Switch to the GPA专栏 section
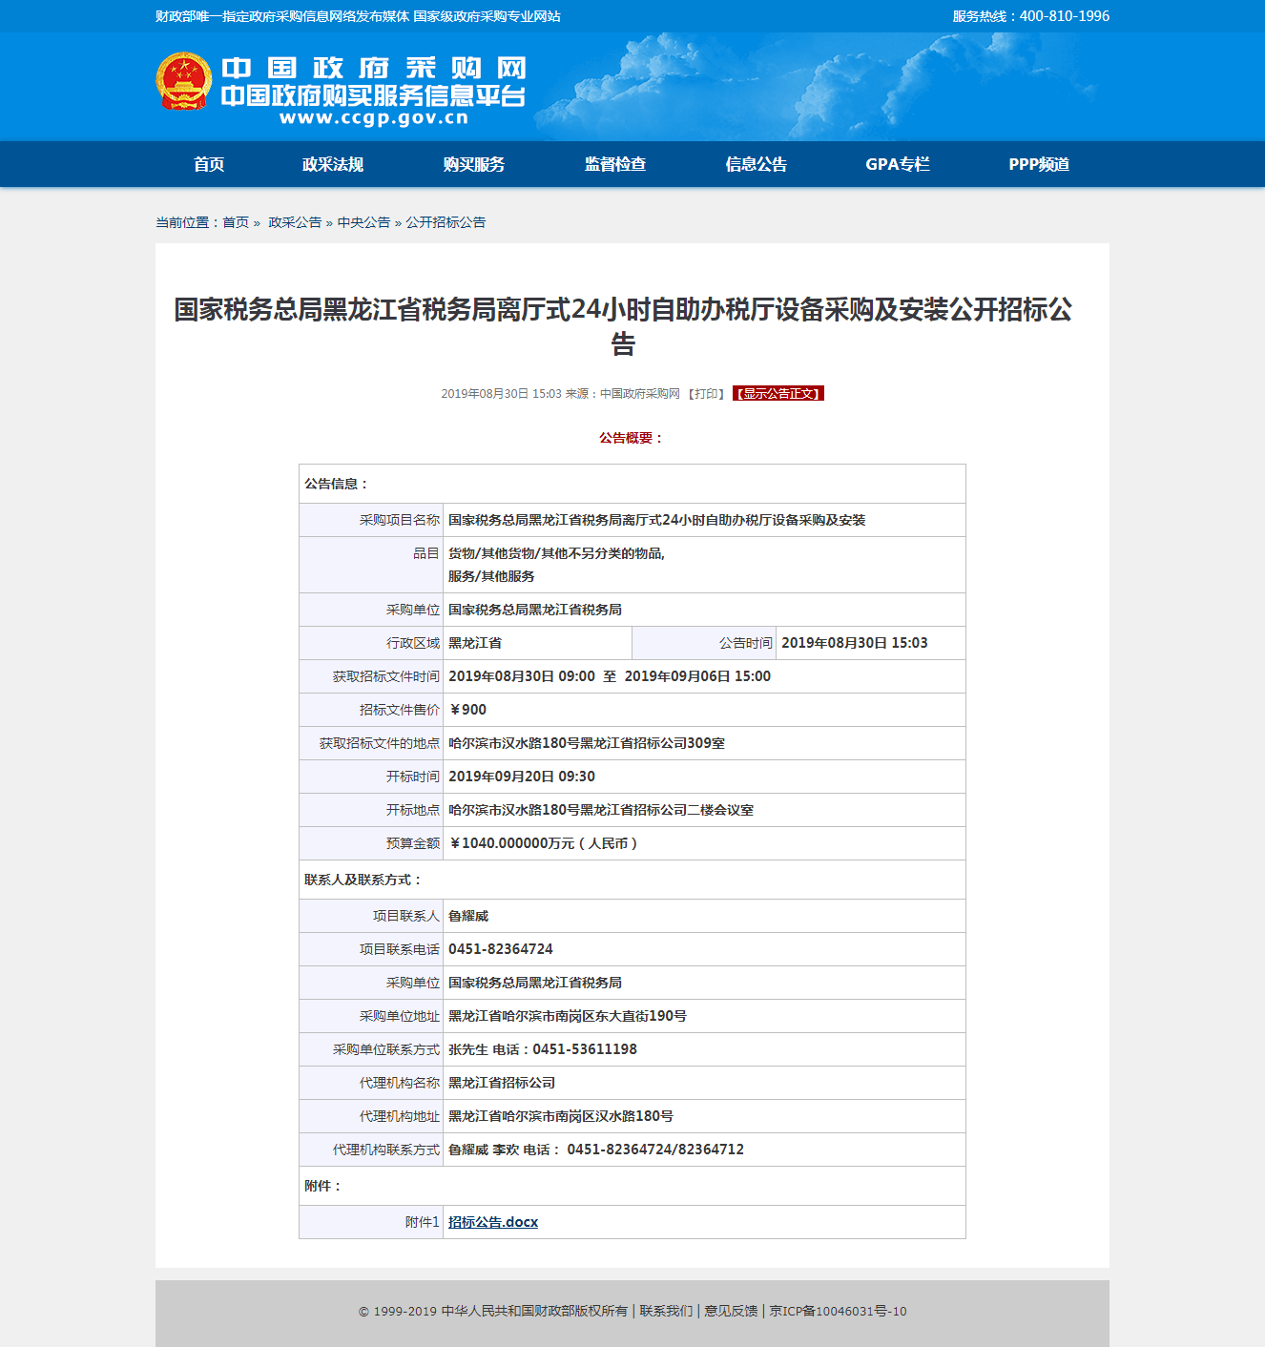 click(897, 164)
